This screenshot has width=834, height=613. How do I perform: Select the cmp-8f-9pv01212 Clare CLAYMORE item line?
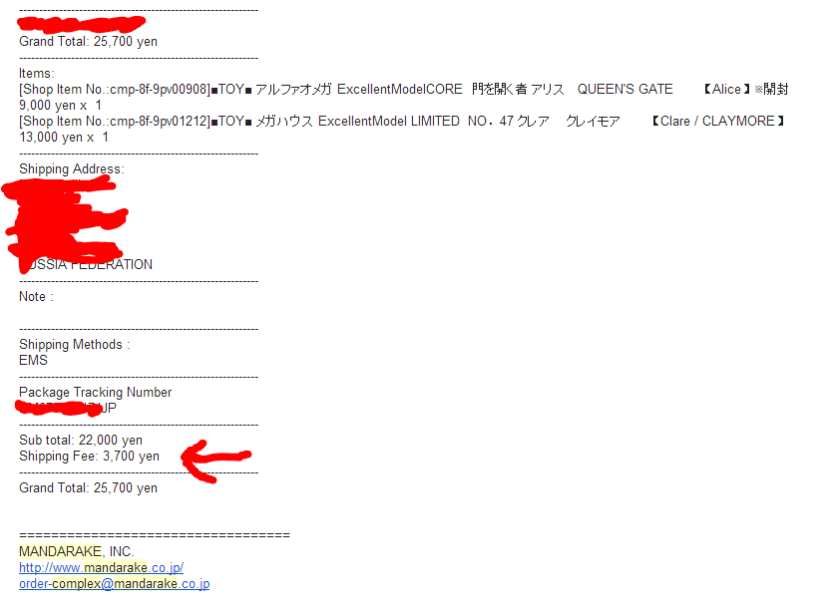click(x=402, y=122)
